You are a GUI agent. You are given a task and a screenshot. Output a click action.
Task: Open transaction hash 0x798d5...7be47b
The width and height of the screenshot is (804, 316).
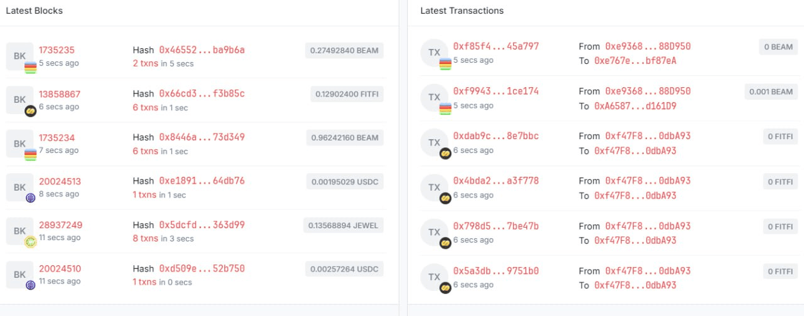pos(496,226)
